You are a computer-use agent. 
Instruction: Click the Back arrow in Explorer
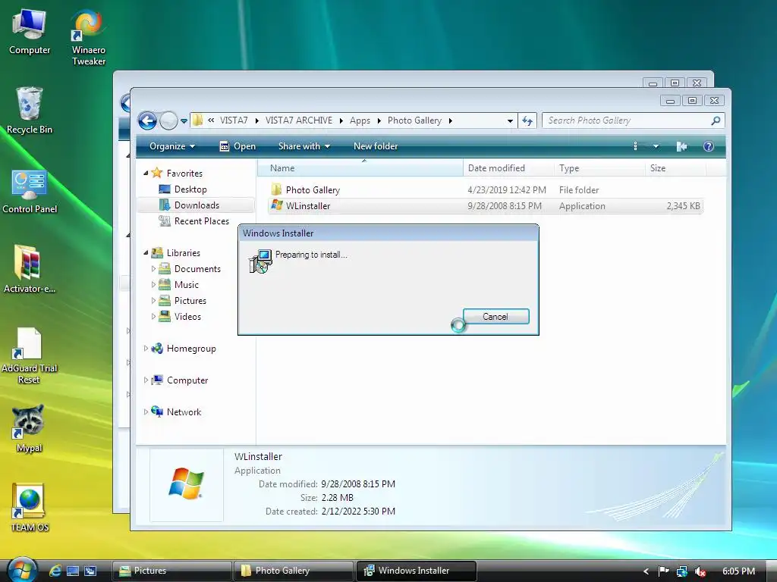pyautogui.click(x=147, y=120)
